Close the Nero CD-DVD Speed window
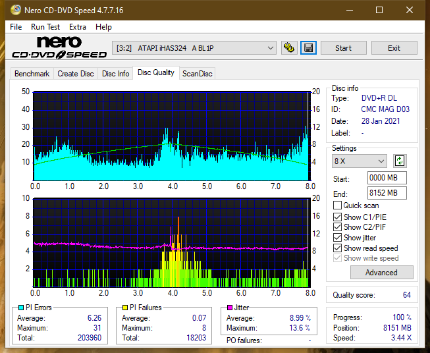 click(x=410, y=10)
